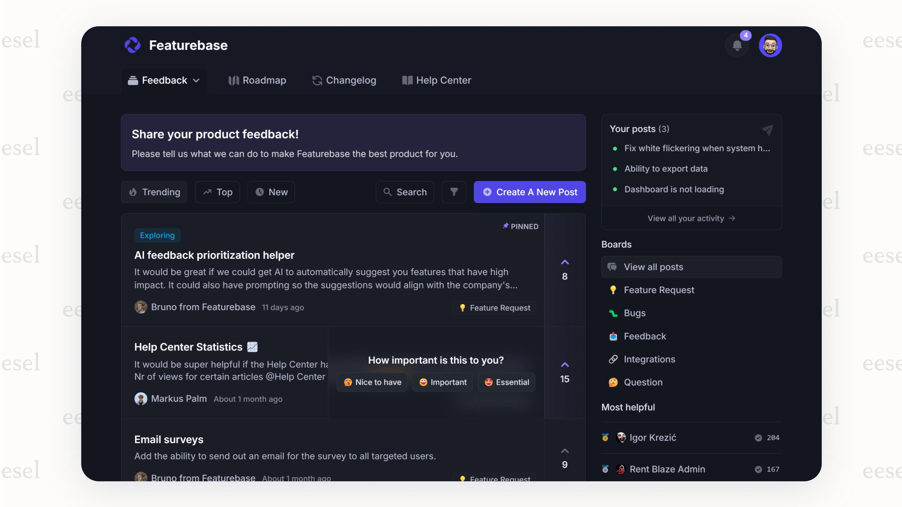Switch to the Roadmap tab
The image size is (902, 507).
coord(257,80)
